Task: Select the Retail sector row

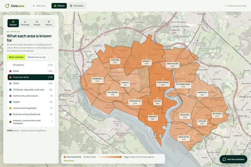Action: (31, 71)
